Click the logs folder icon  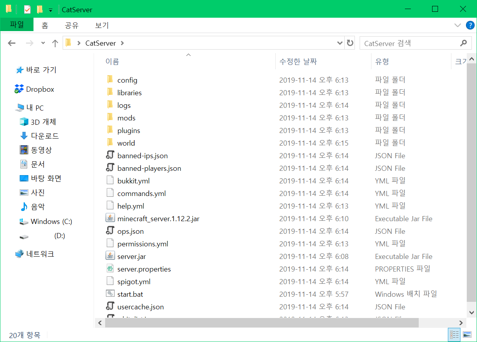tap(110, 105)
